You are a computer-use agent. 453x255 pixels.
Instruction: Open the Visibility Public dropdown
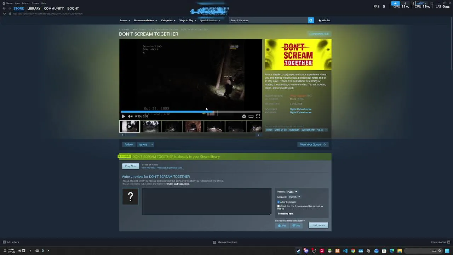(292, 192)
